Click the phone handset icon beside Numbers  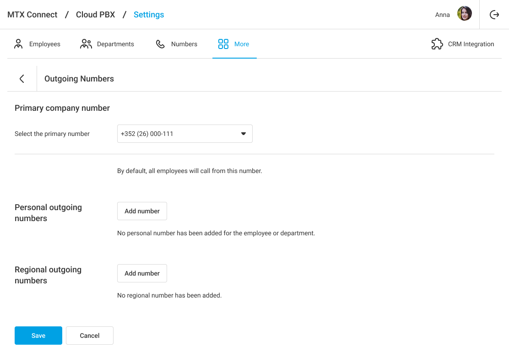(x=160, y=44)
